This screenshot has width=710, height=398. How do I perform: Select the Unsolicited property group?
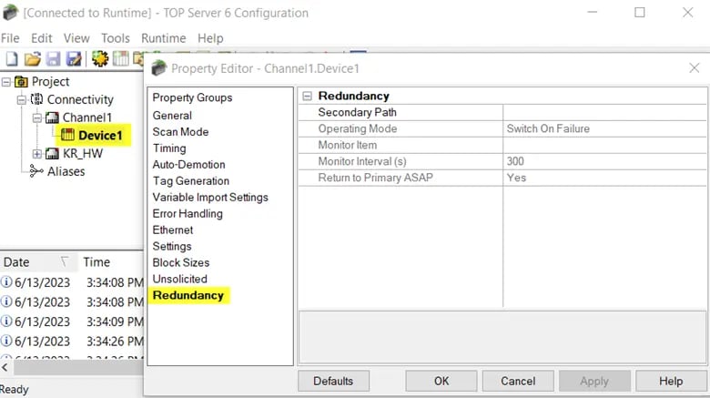(x=179, y=279)
